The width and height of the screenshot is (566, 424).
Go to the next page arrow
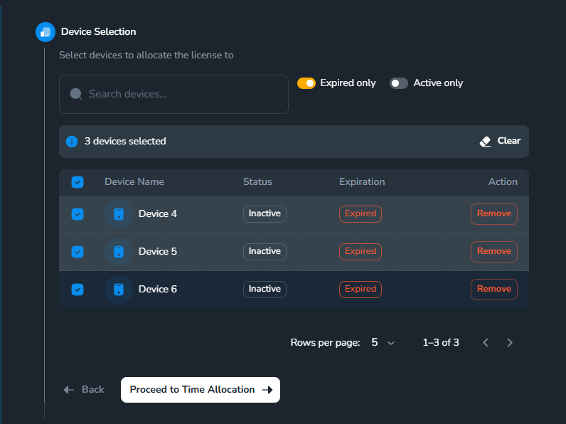tap(510, 343)
